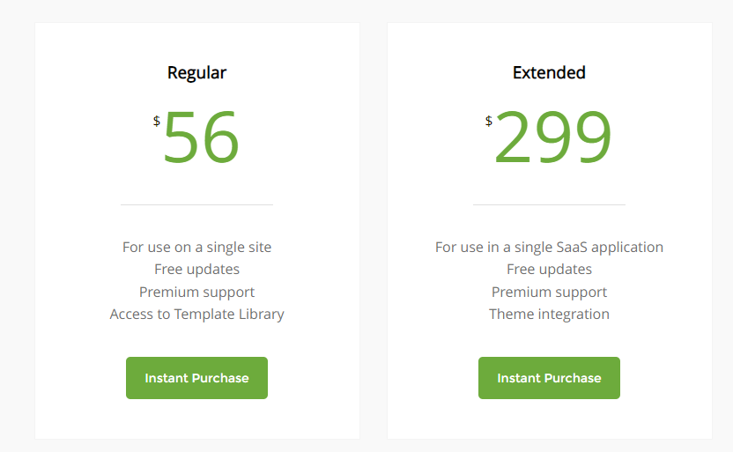Viewport: 733px width, 452px height.
Task: Click the divider line under the 299 price
Action: click(549, 204)
